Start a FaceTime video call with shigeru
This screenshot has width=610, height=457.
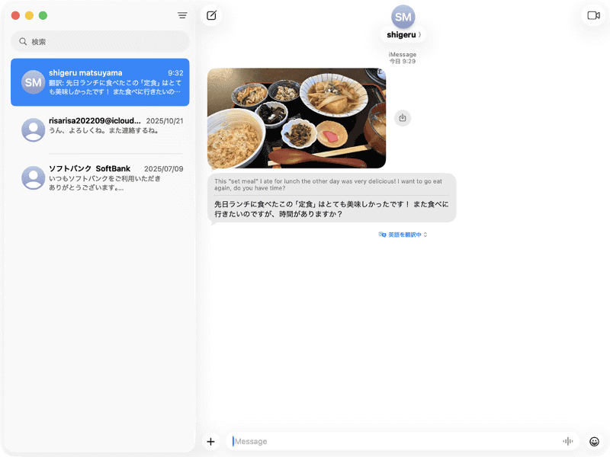click(x=594, y=14)
